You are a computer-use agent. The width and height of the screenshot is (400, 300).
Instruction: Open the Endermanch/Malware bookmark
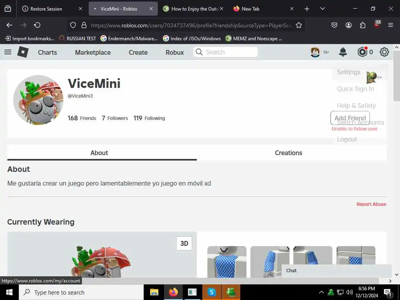129,39
